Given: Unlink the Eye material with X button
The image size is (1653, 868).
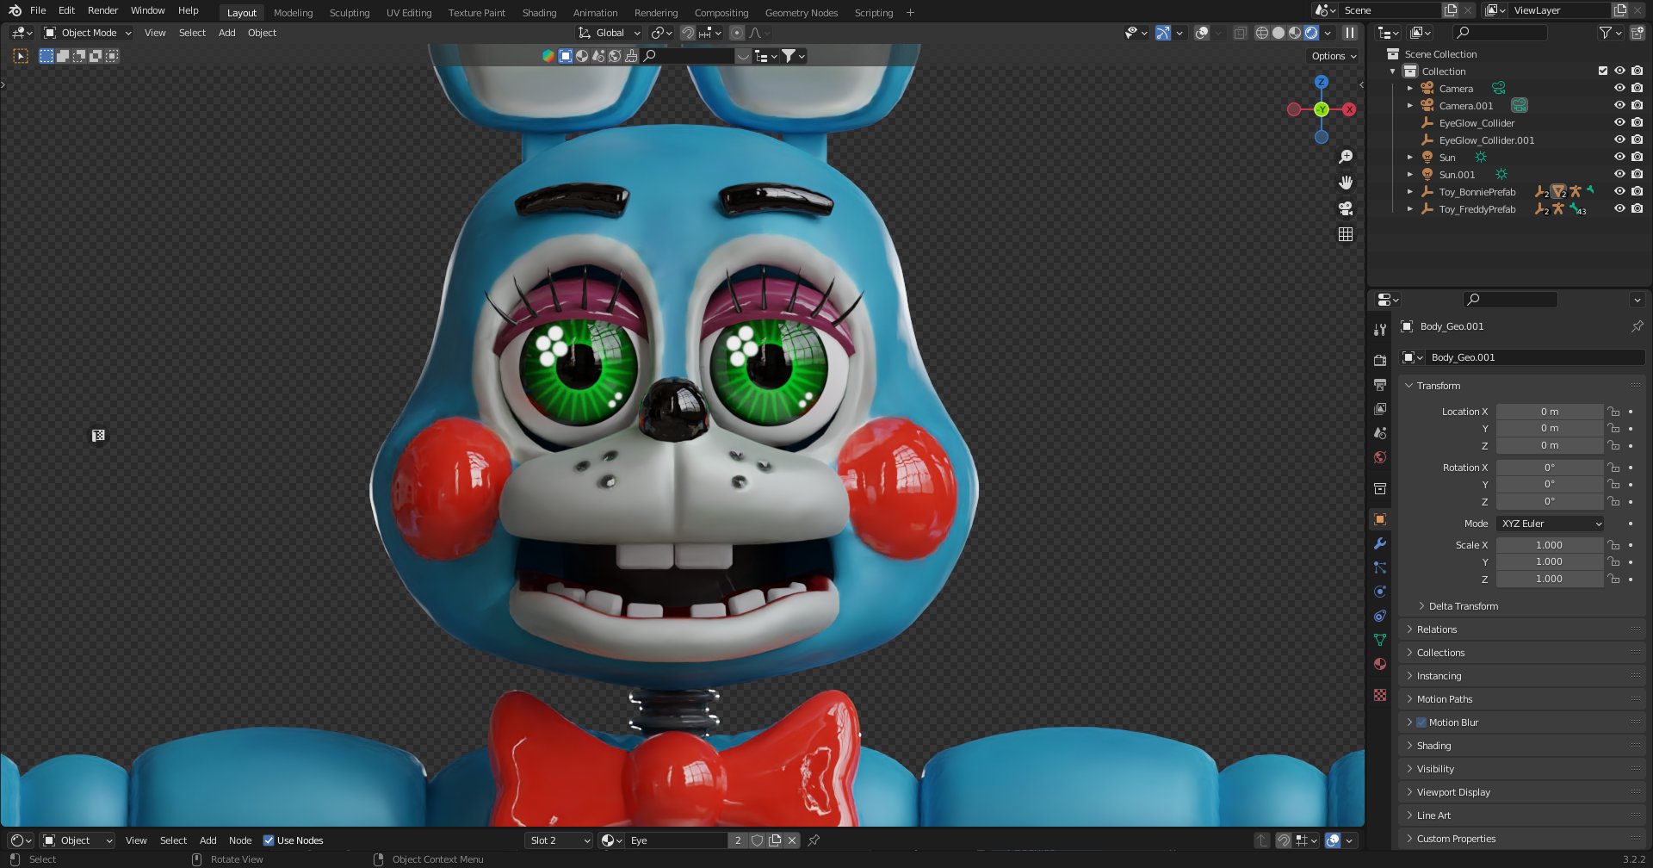Looking at the screenshot, I should point(792,840).
